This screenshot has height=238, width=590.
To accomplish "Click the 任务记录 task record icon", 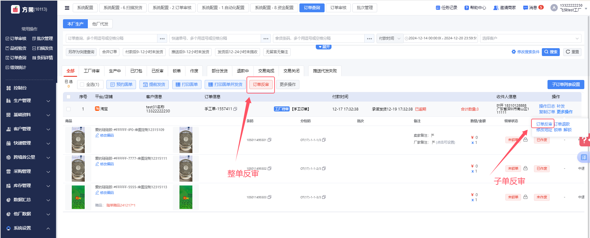I will click(438, 8).
